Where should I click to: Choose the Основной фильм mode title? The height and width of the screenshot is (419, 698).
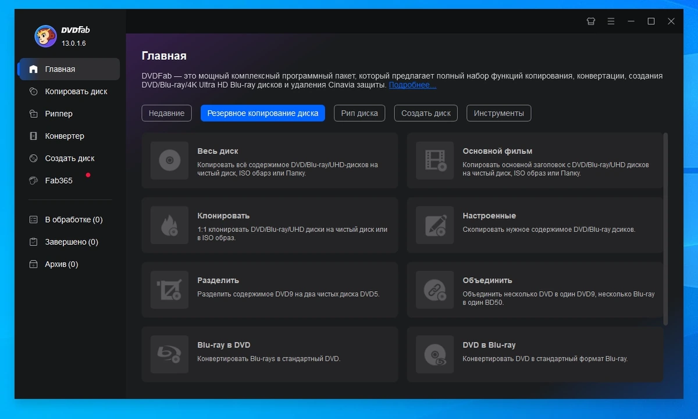click(x=497, y=151)
